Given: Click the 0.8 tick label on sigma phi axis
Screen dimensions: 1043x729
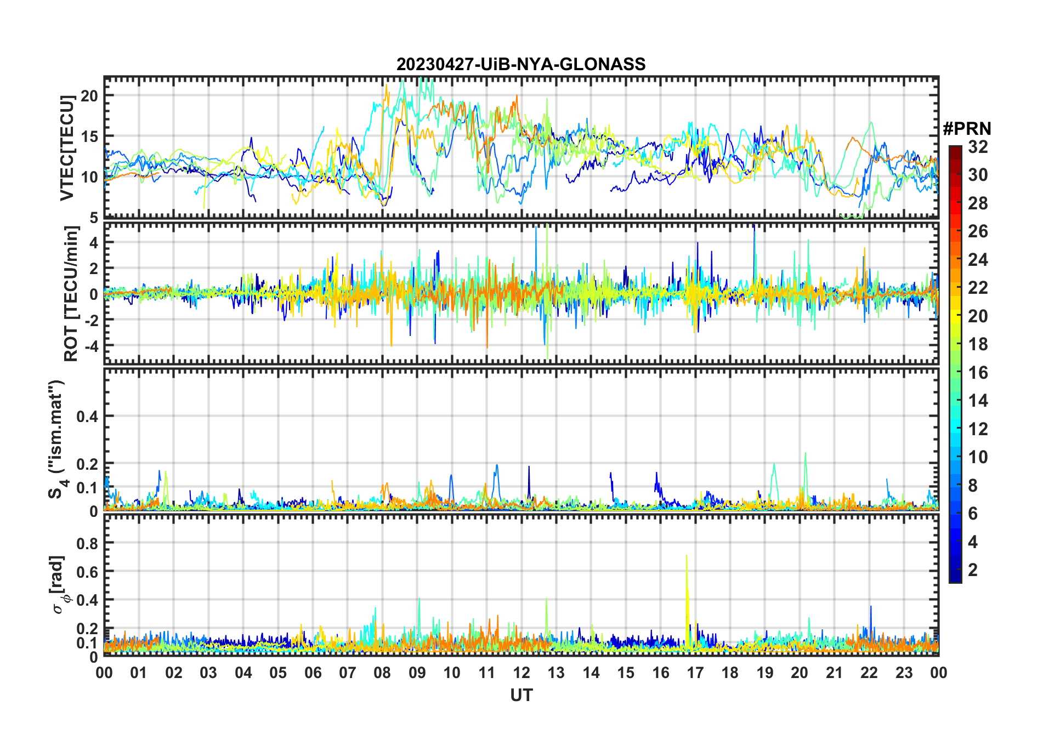Looking at the screenshot, I should pos(87,543).
